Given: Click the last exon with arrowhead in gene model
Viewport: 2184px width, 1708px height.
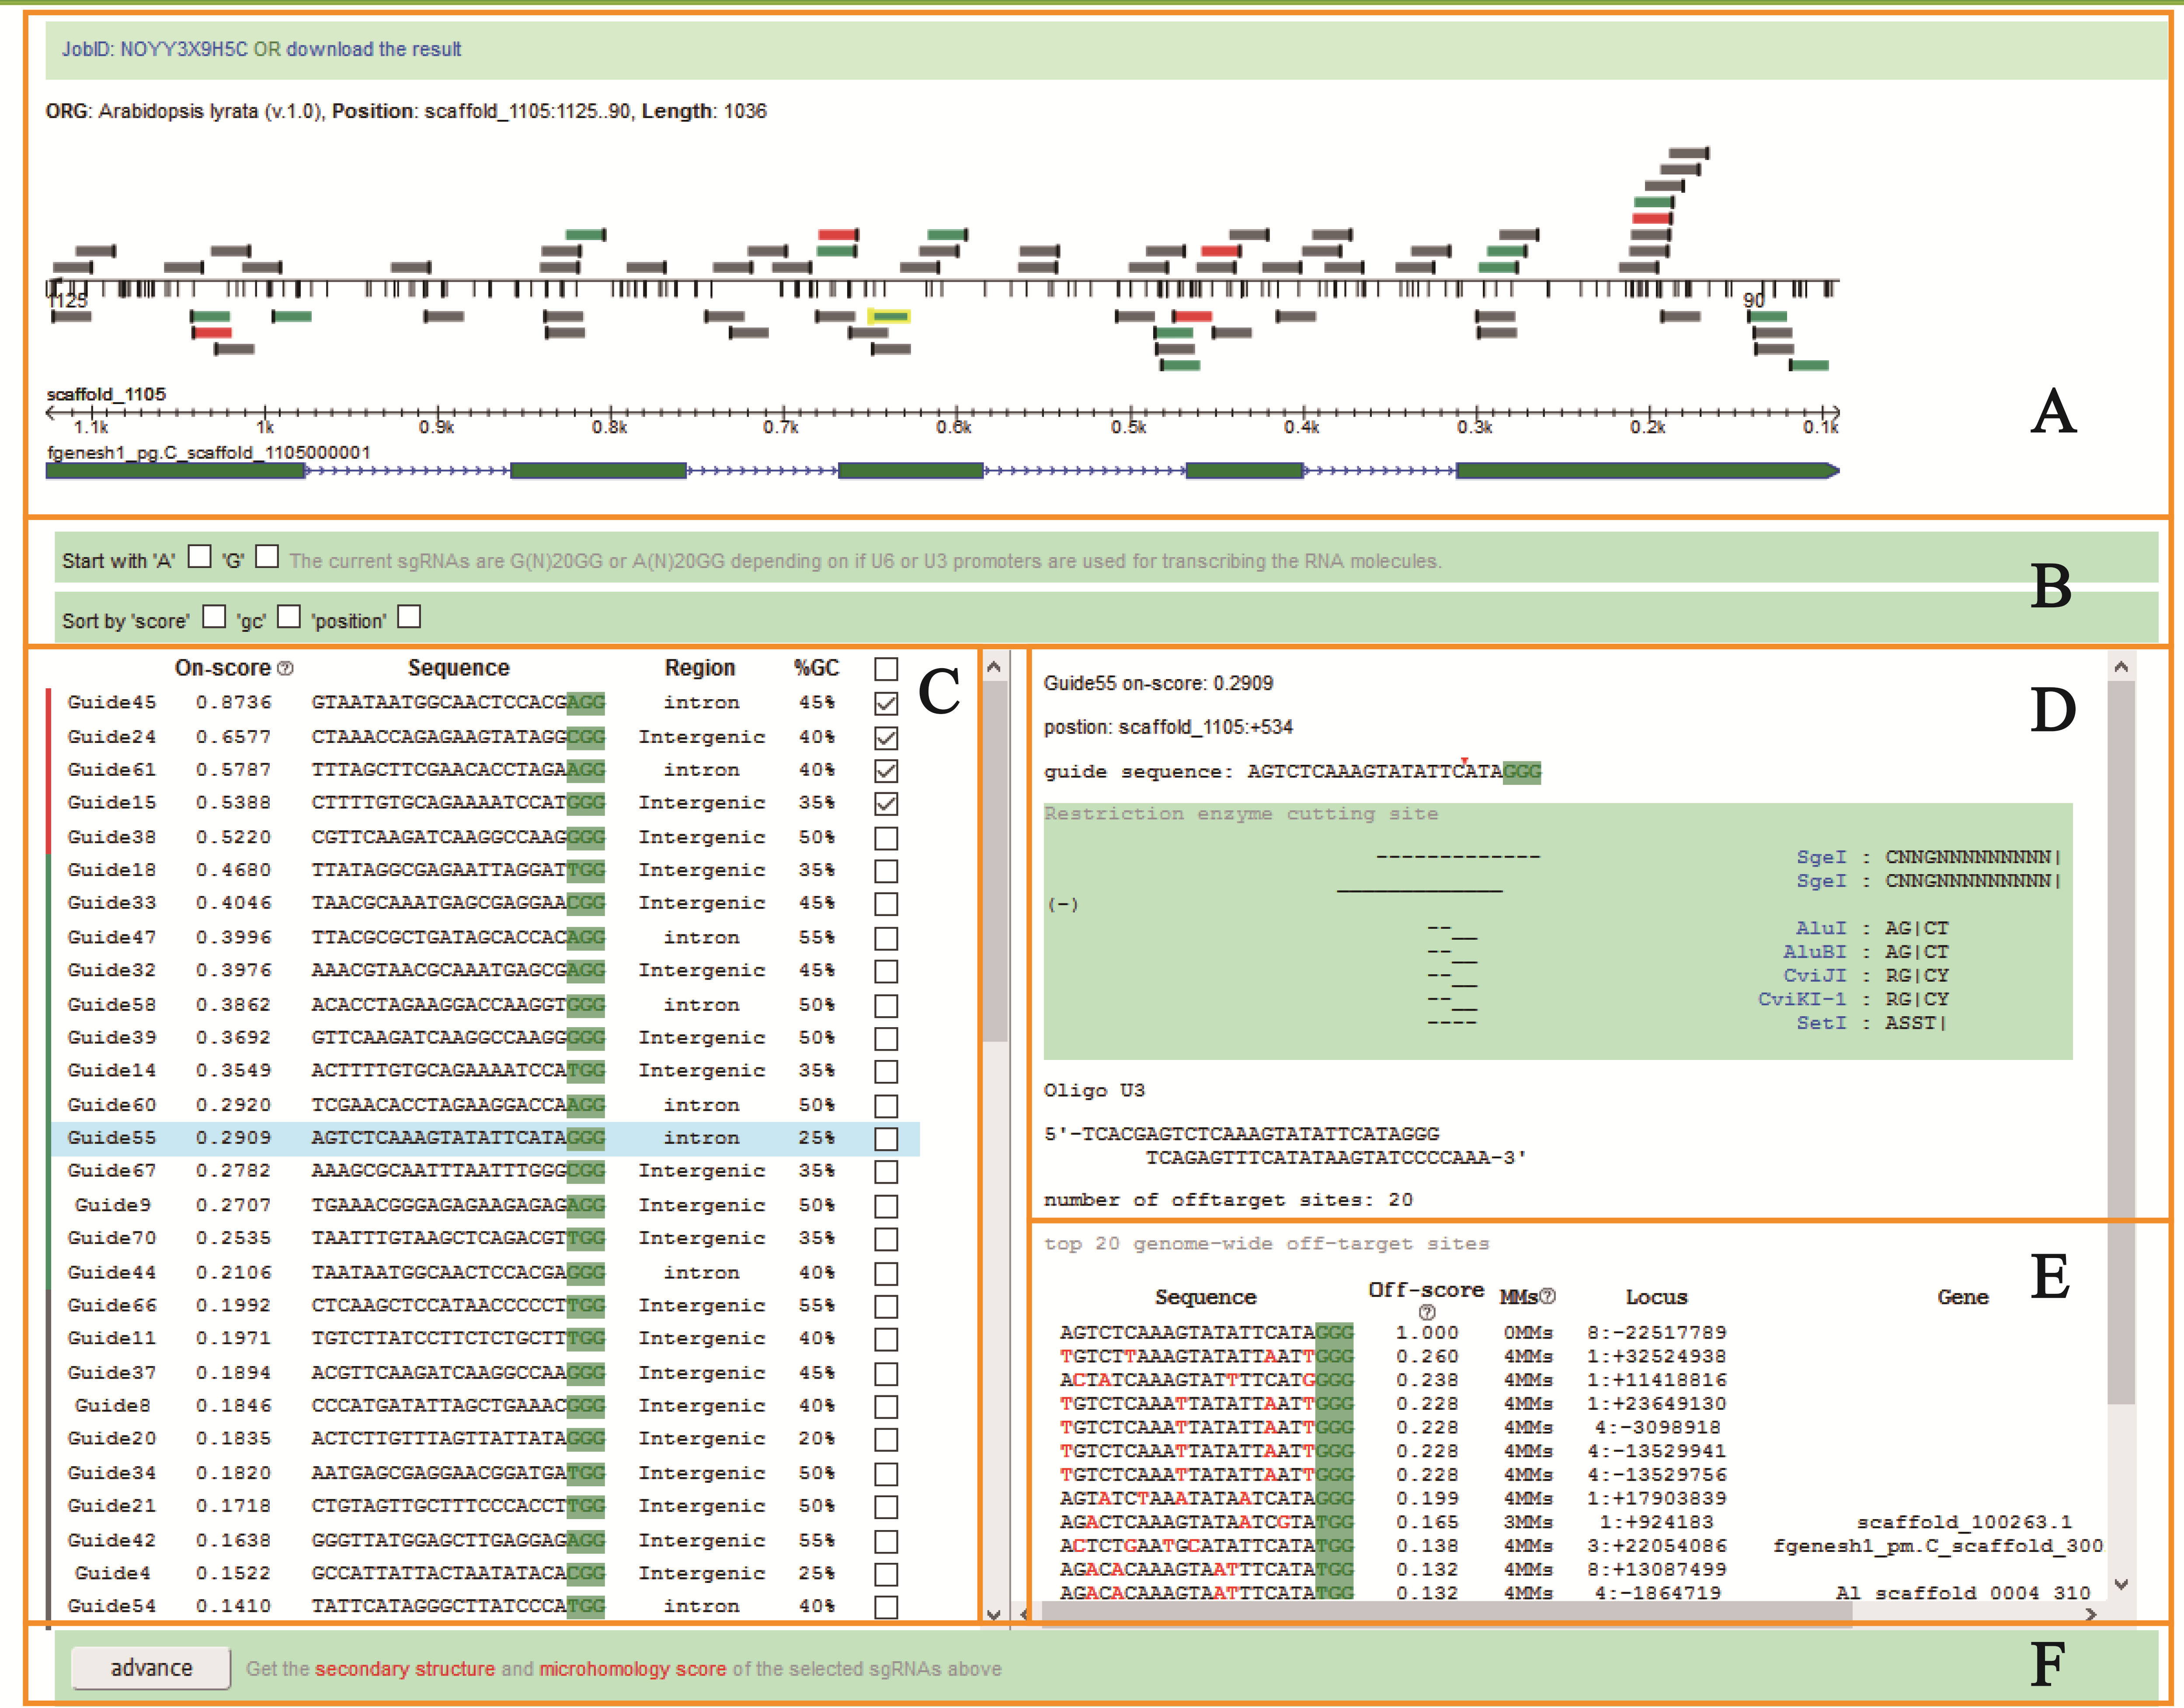Looking at the screenshot, I should click(1647, 470).
